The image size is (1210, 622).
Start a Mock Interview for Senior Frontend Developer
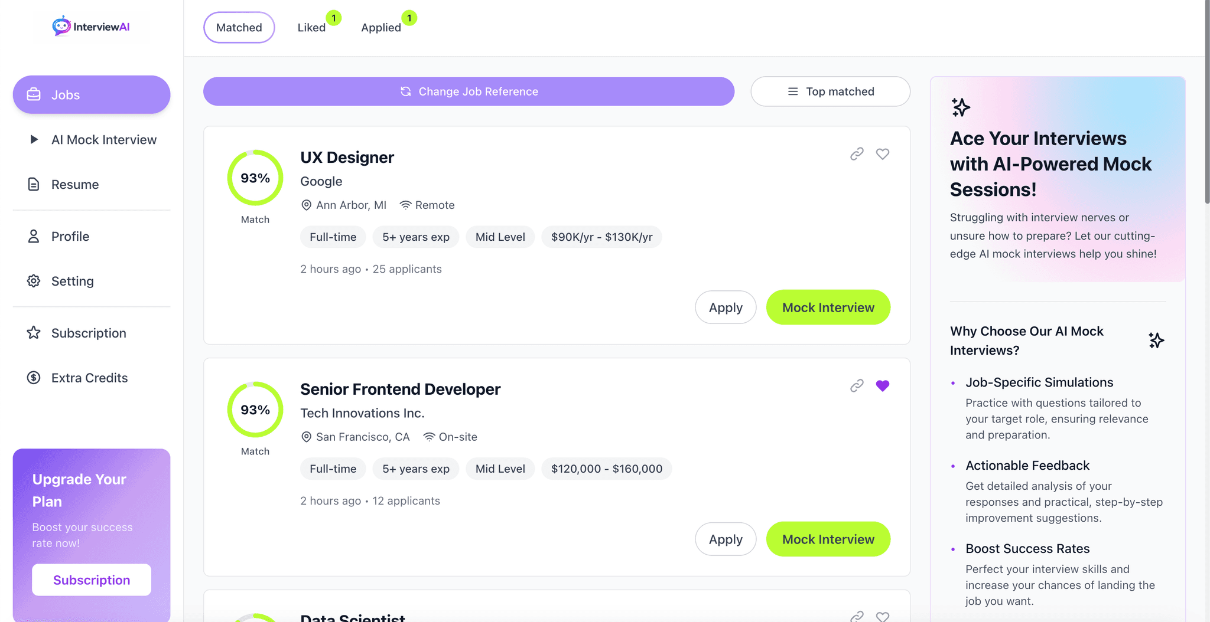click(828, 539)
